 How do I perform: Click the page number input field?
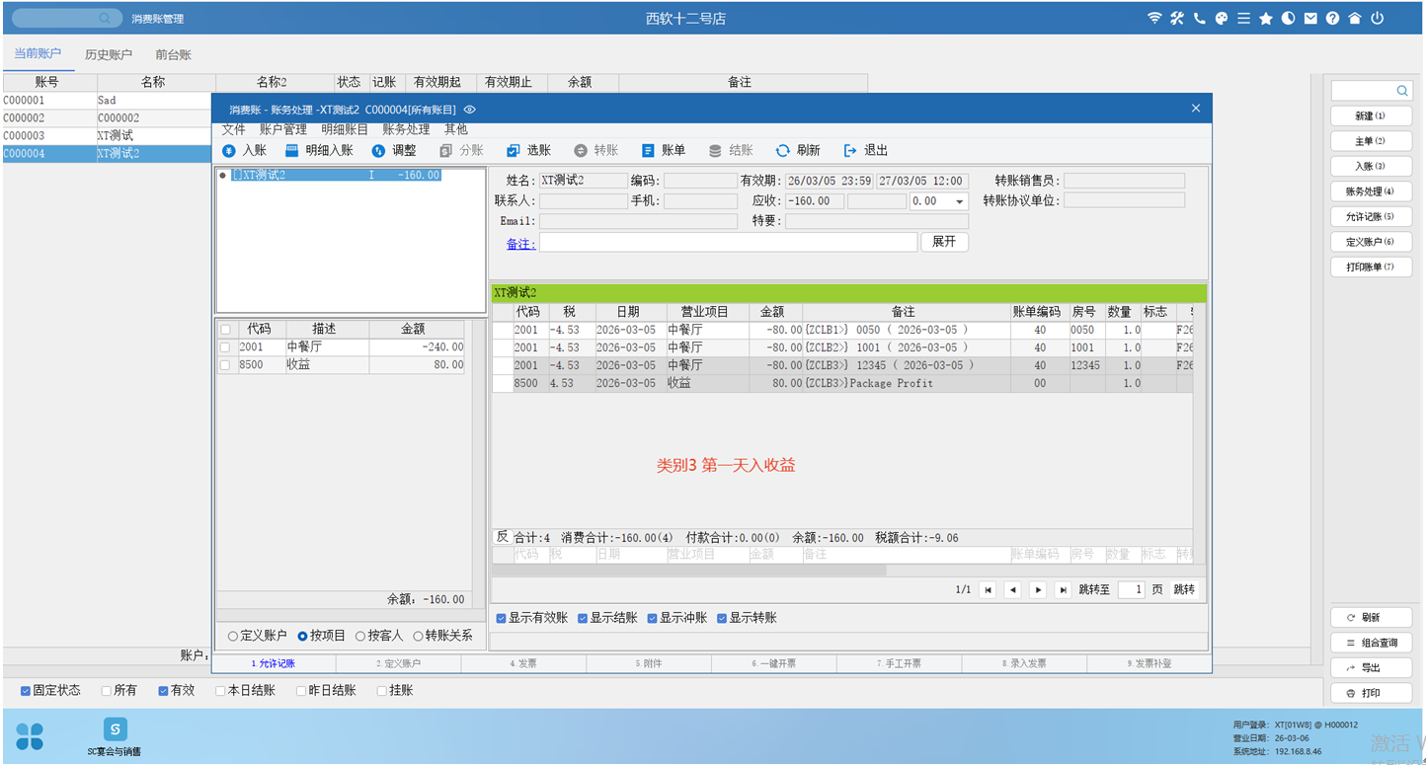[x=1132, y=589]
